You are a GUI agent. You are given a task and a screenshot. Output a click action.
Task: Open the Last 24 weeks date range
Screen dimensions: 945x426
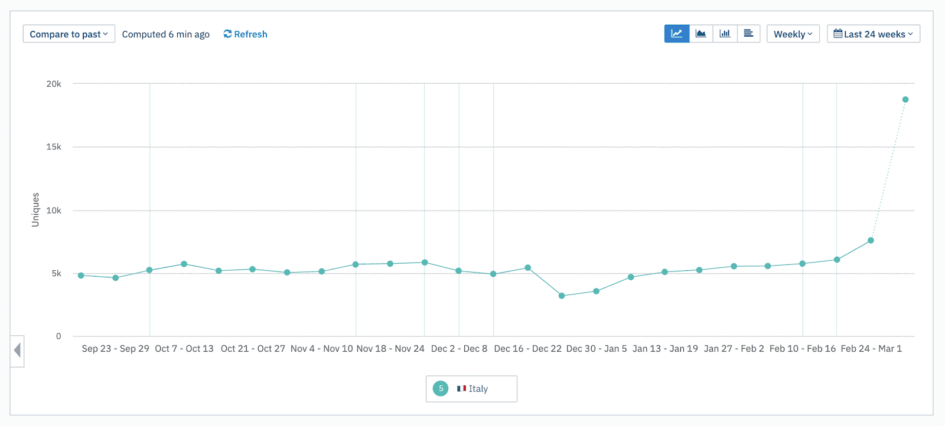tap(873, 34)
